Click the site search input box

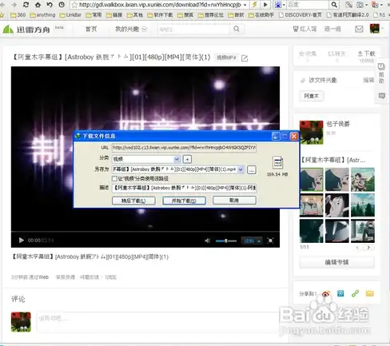tap(194, 29)
